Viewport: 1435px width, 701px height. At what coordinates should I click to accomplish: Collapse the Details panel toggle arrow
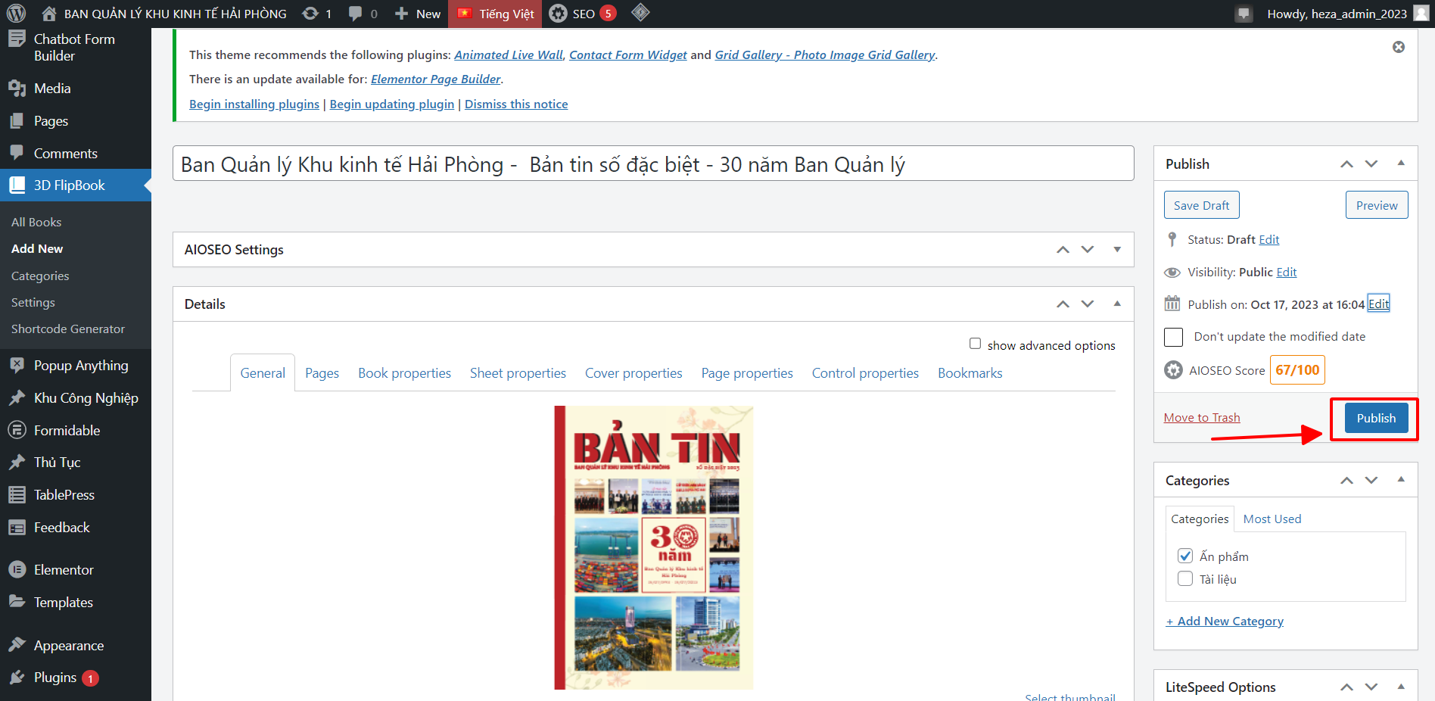click(1117, 304)
